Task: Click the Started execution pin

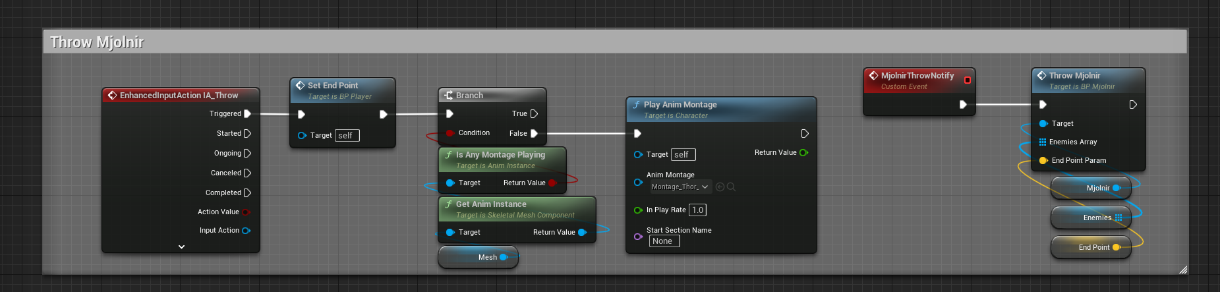Action: coord(248,134)
